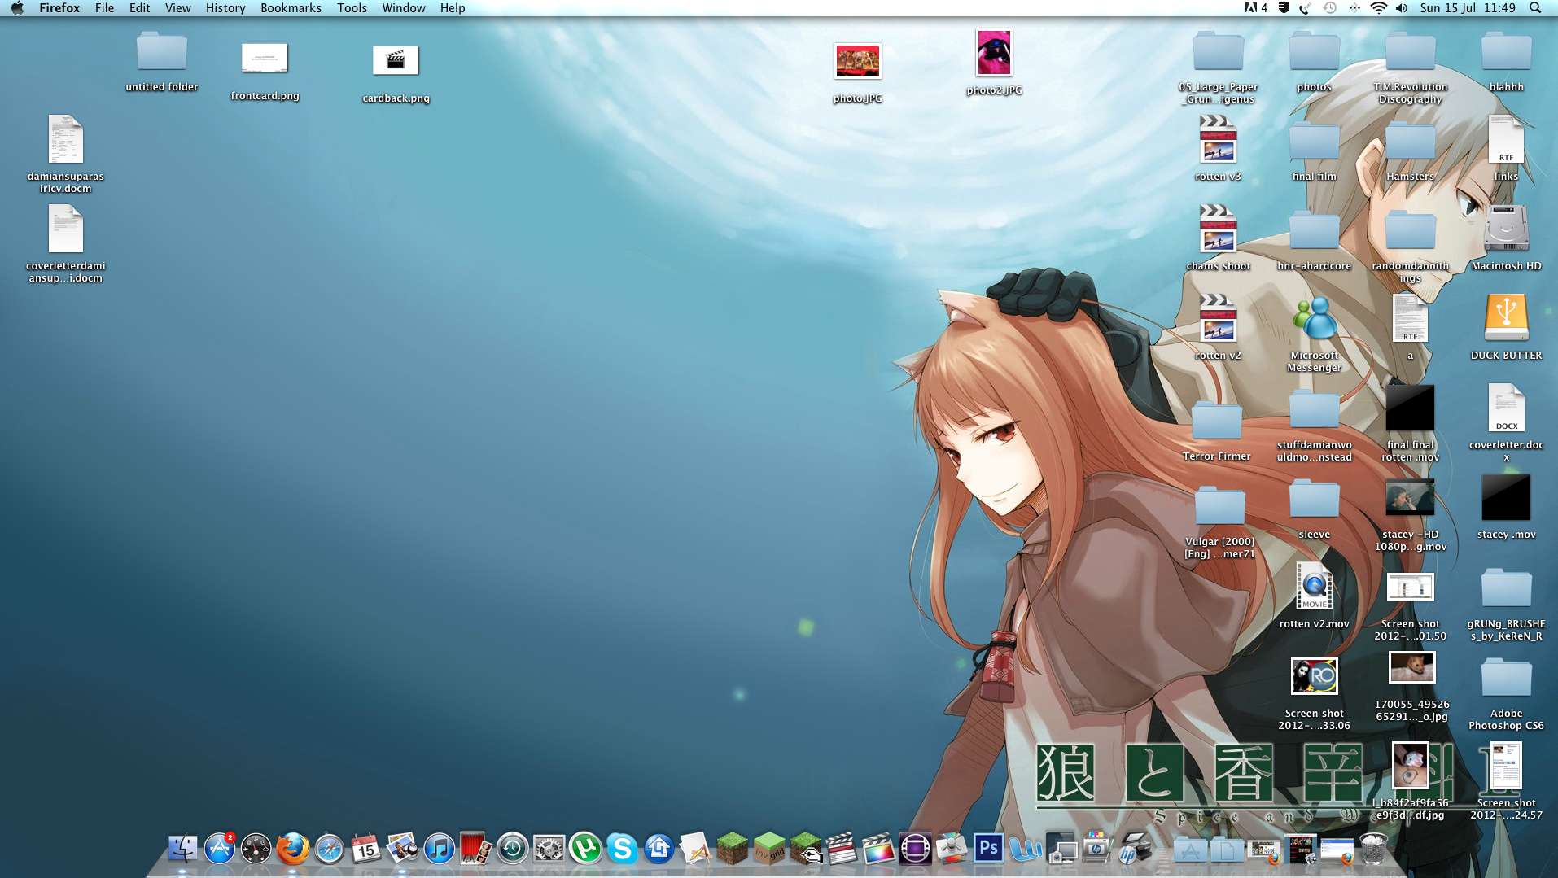
Task: Open Microsoft Word from the Dock
Action: 1024,847
